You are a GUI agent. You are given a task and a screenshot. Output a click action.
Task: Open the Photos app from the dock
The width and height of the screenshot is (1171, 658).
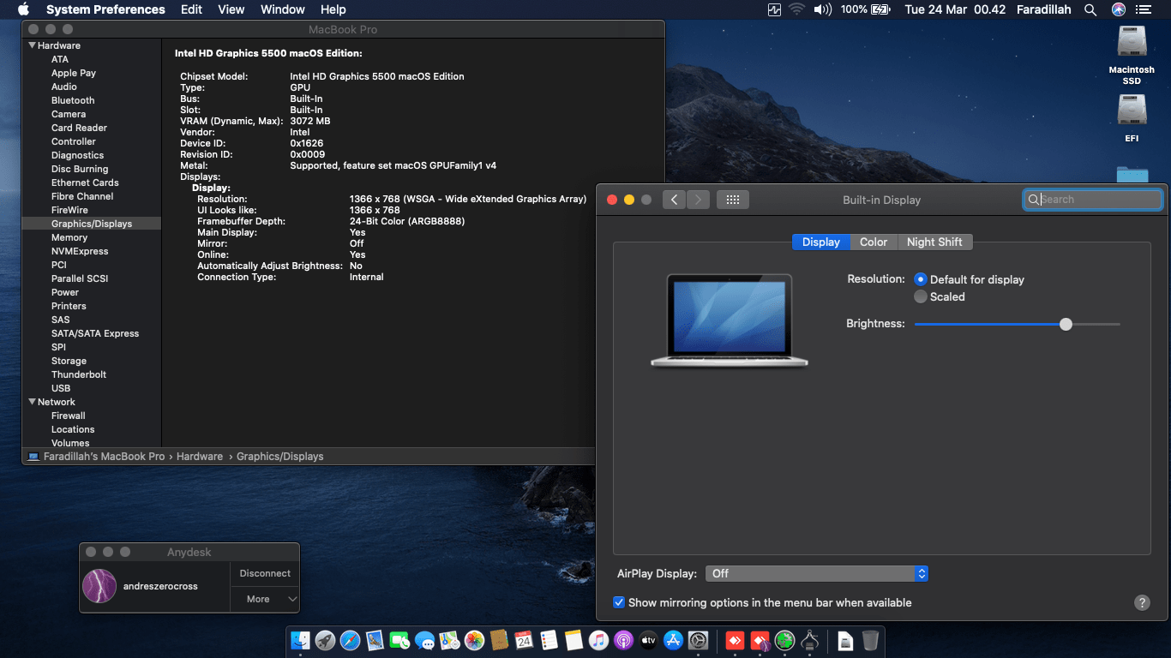point(474,640)
